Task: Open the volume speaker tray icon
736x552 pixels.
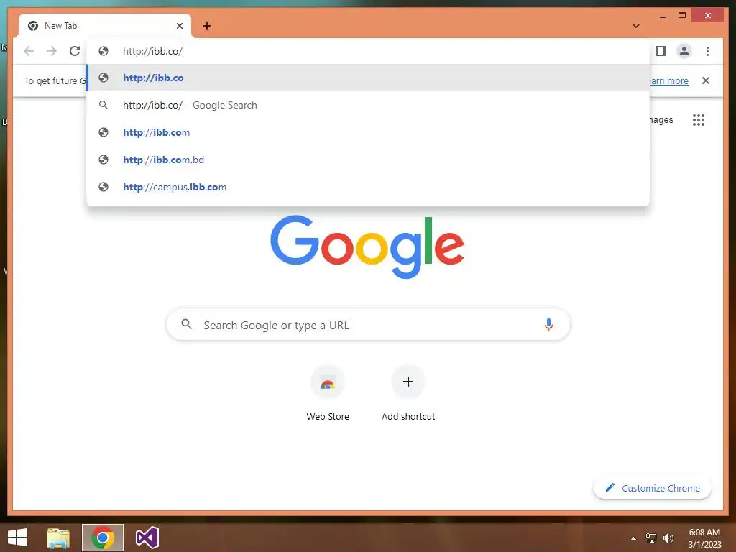Action: [668, 538]
